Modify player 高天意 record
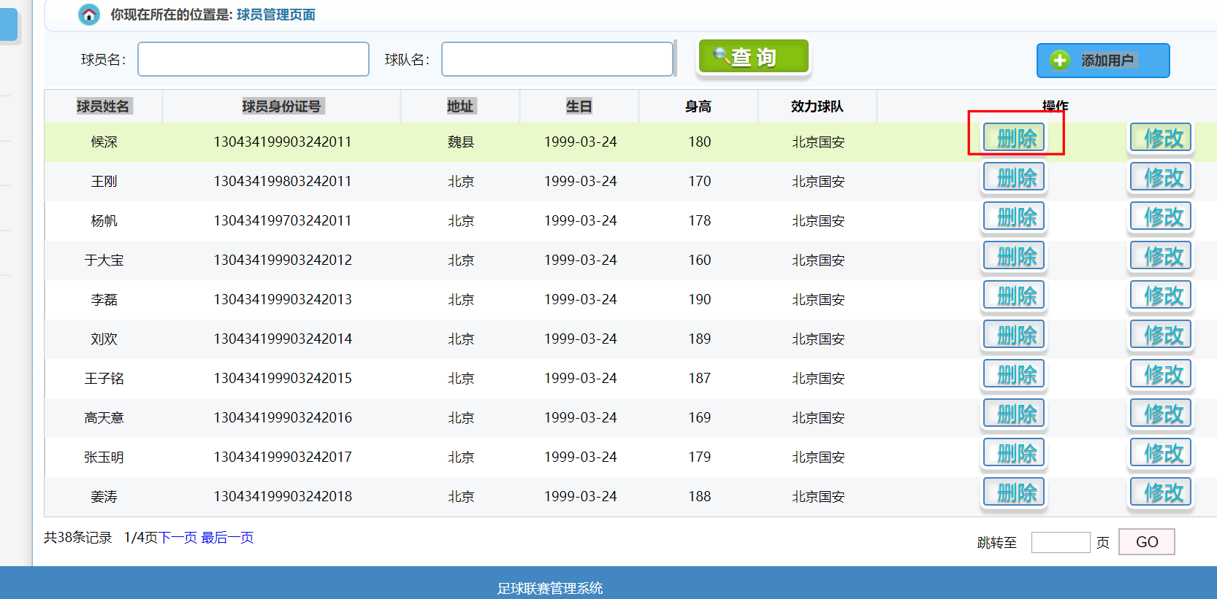The width and height of the screenshot is (1217, 599). (1161, 413)
